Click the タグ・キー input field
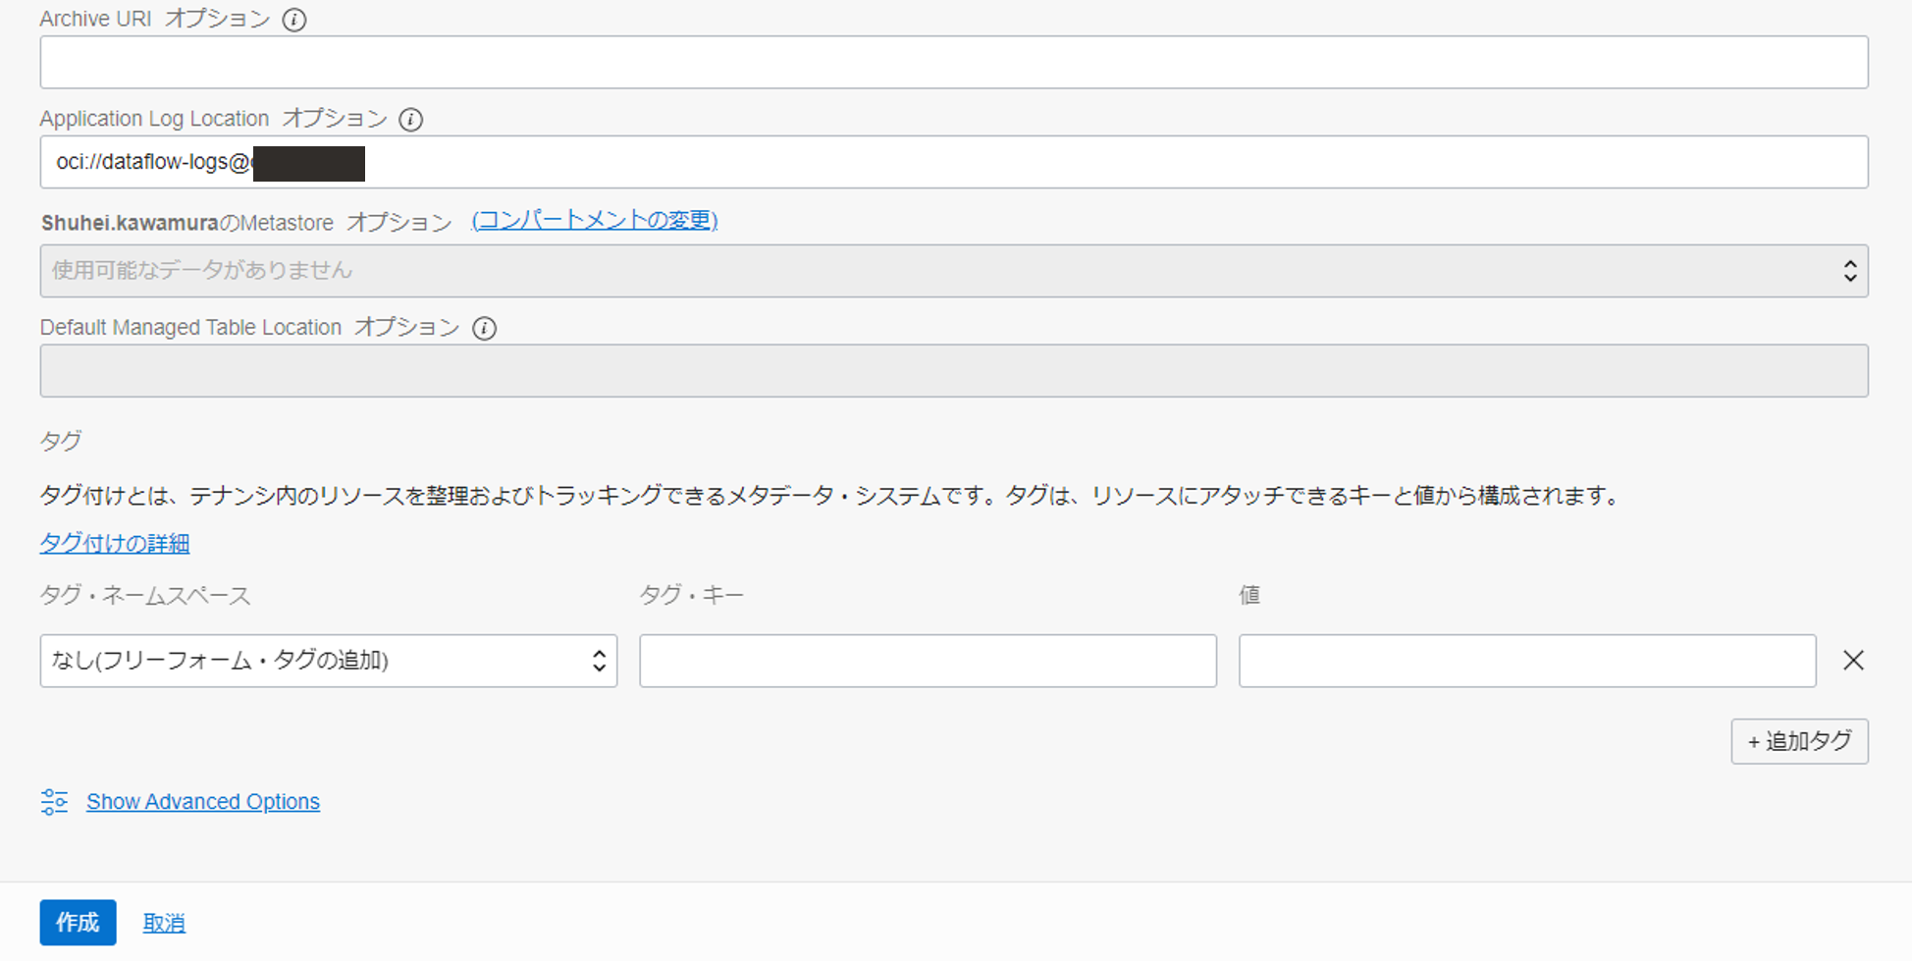Screen dimensions: 1912x961 [x=928, y=661]
